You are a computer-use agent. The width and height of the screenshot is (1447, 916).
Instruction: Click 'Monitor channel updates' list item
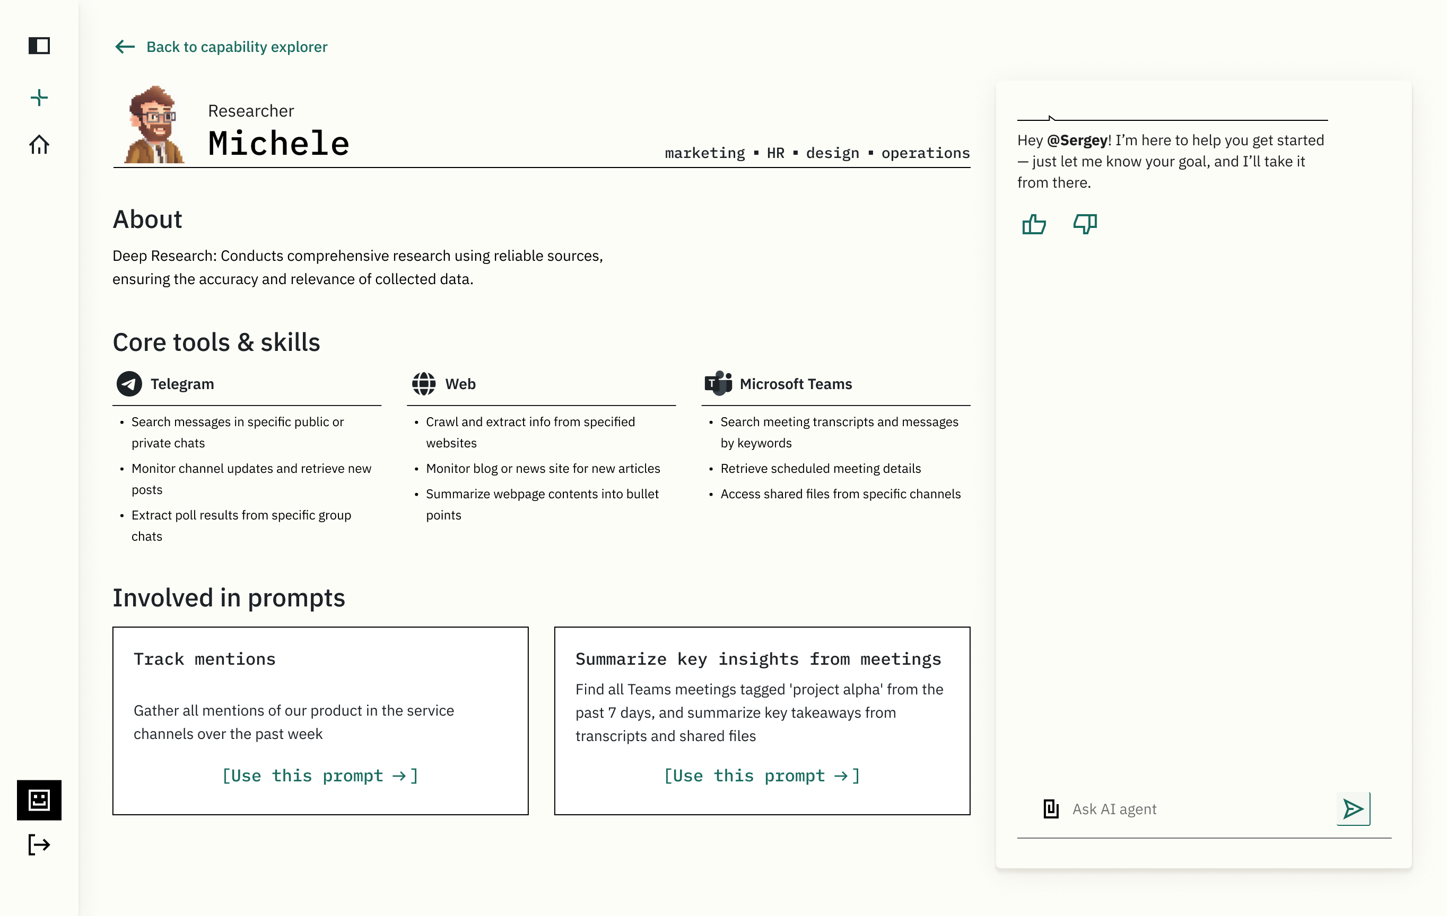coord(252,479)
